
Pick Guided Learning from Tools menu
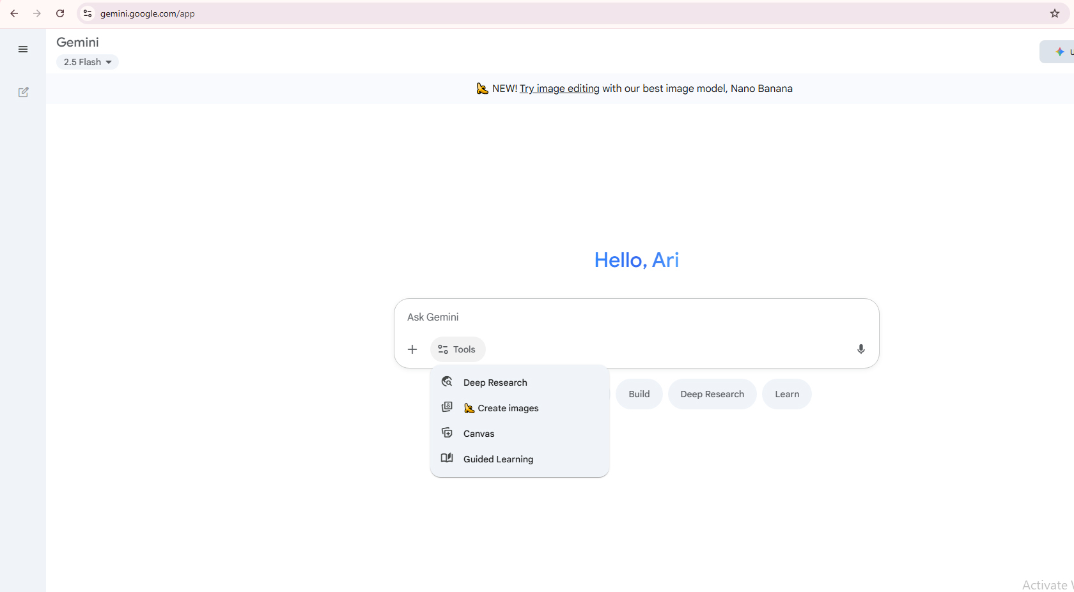pyautogui.click(x=497, y=459)
